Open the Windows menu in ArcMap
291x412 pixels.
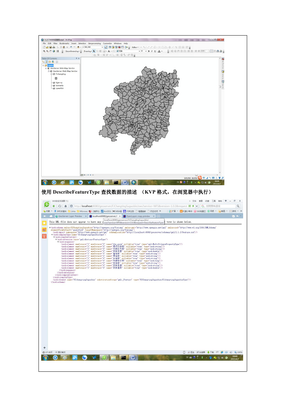point(118,44)
